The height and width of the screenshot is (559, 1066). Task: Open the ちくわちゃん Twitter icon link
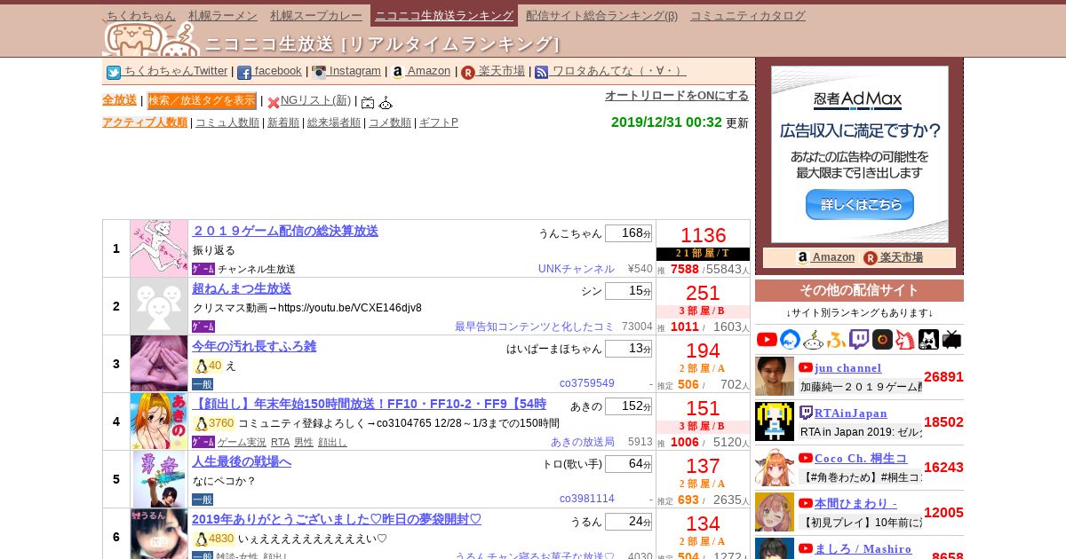pos(114,73)
